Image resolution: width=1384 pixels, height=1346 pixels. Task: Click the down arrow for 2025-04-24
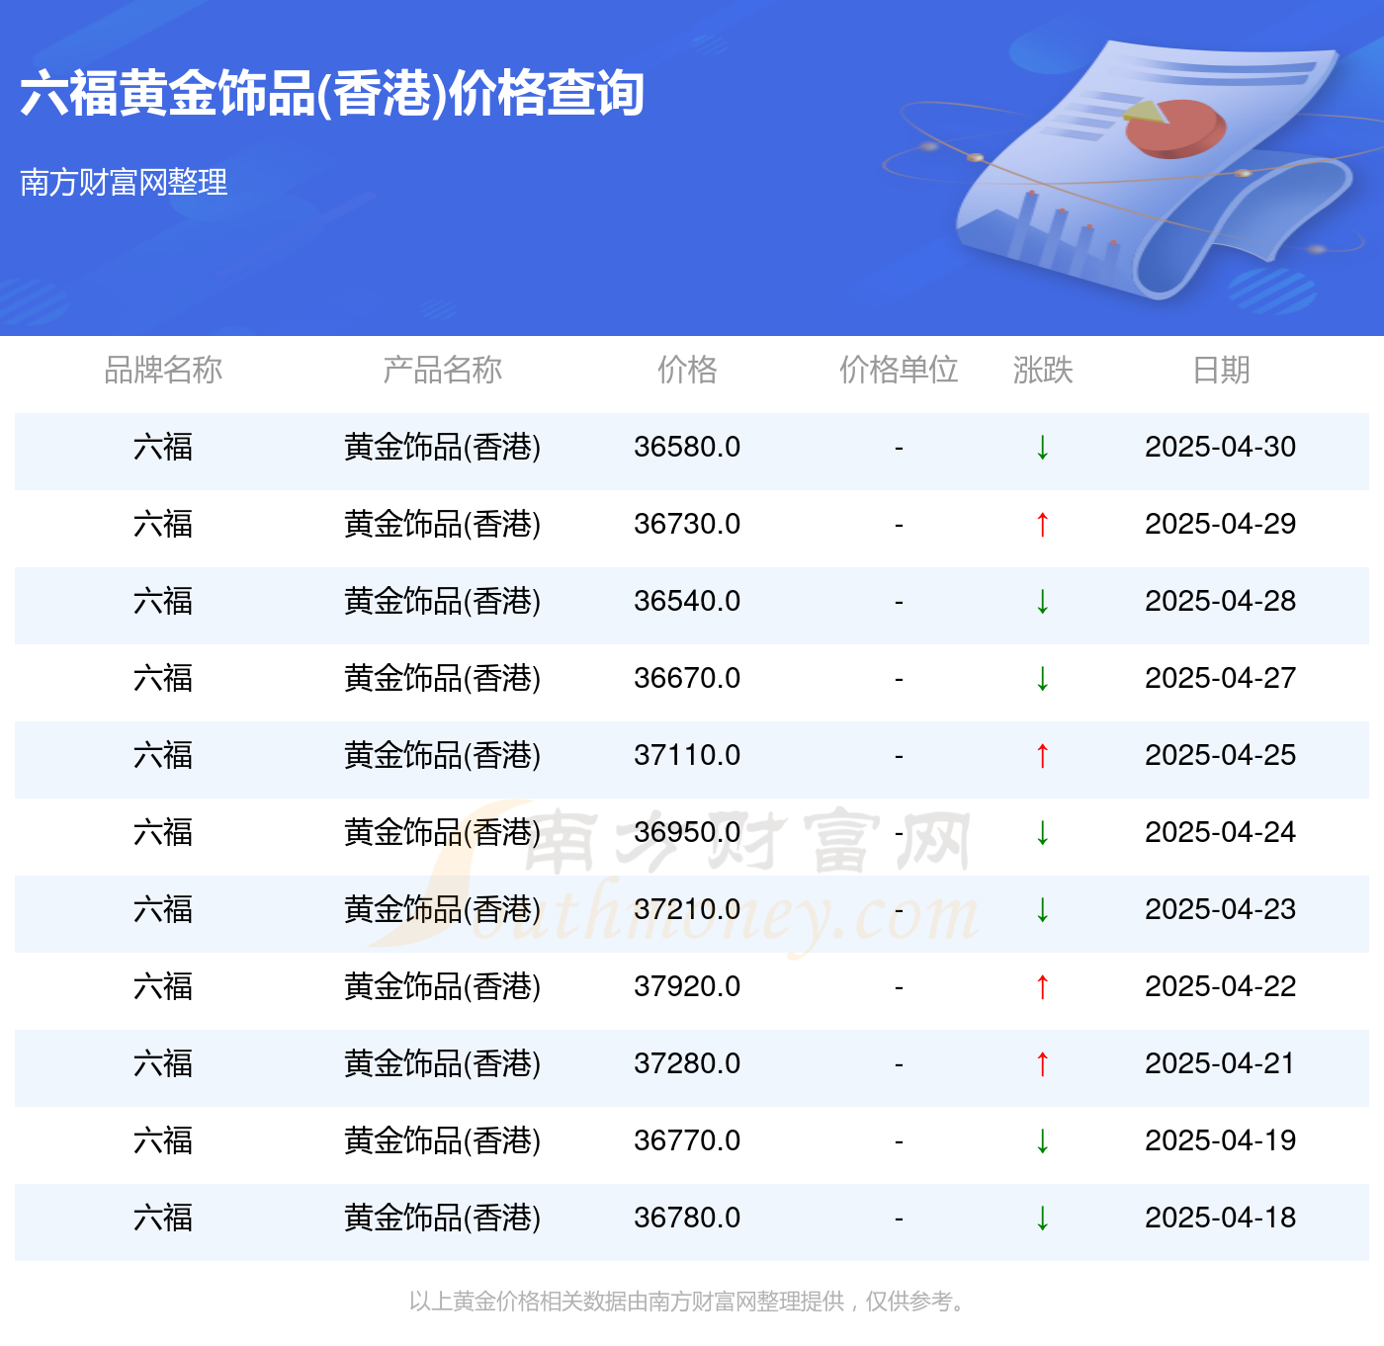1042,833
